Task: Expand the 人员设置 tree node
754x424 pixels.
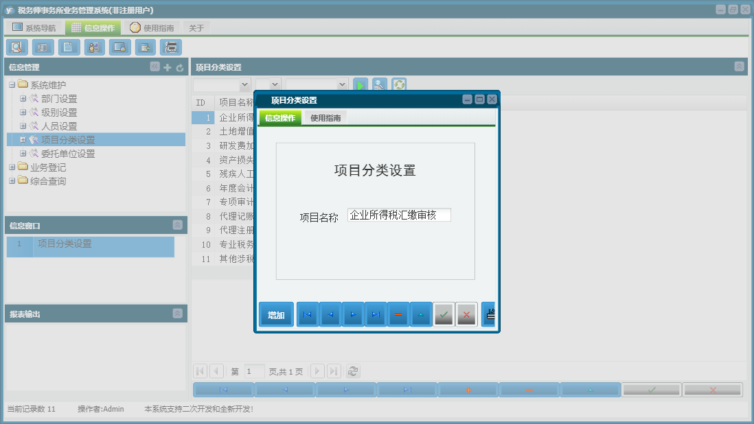Action: tap(23, 126)
